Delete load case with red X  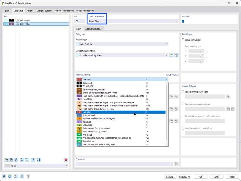pyautogui.click(x=66, y=160)
